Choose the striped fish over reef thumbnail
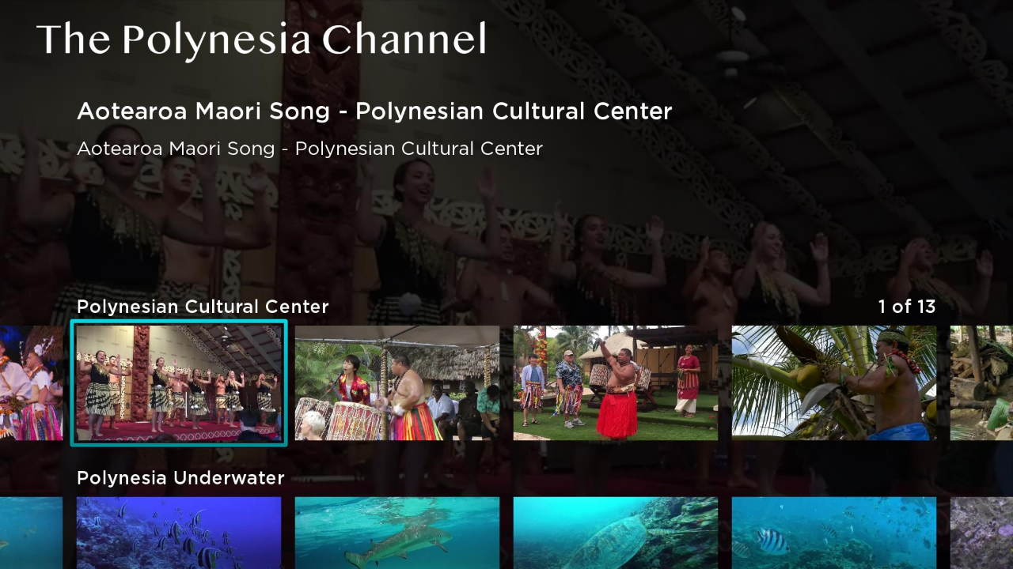Viewport: 1013px width, 569px height. click(x=834, y=533)
